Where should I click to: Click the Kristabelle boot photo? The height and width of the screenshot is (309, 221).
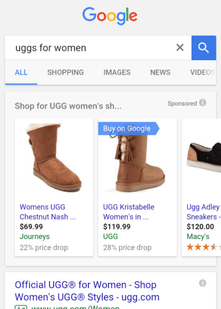tap(138, 161)
